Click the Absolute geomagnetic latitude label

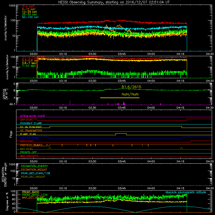click(186, 192)
